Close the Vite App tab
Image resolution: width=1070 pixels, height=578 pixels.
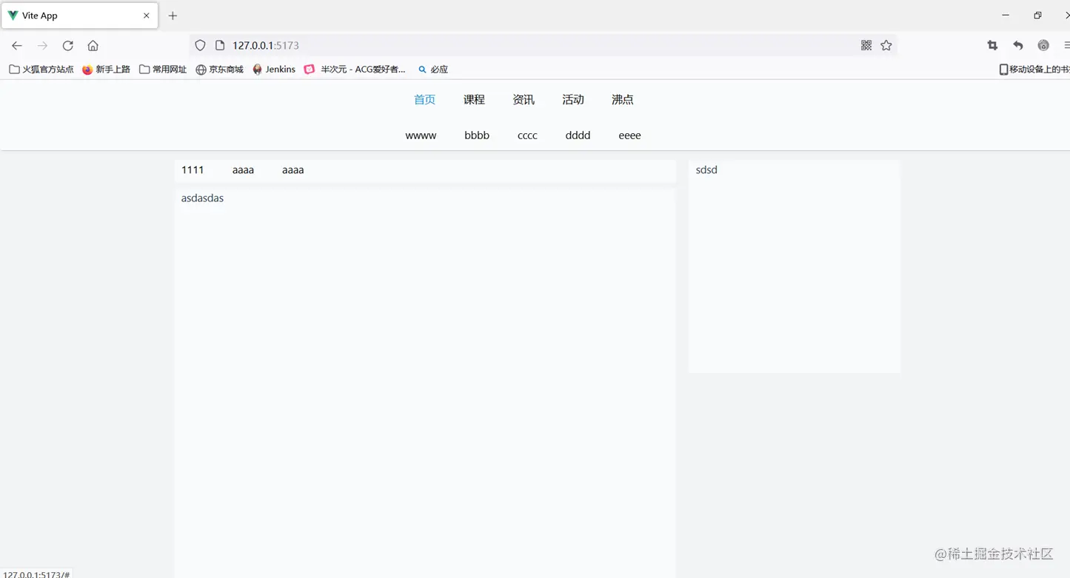coord(146,16)
